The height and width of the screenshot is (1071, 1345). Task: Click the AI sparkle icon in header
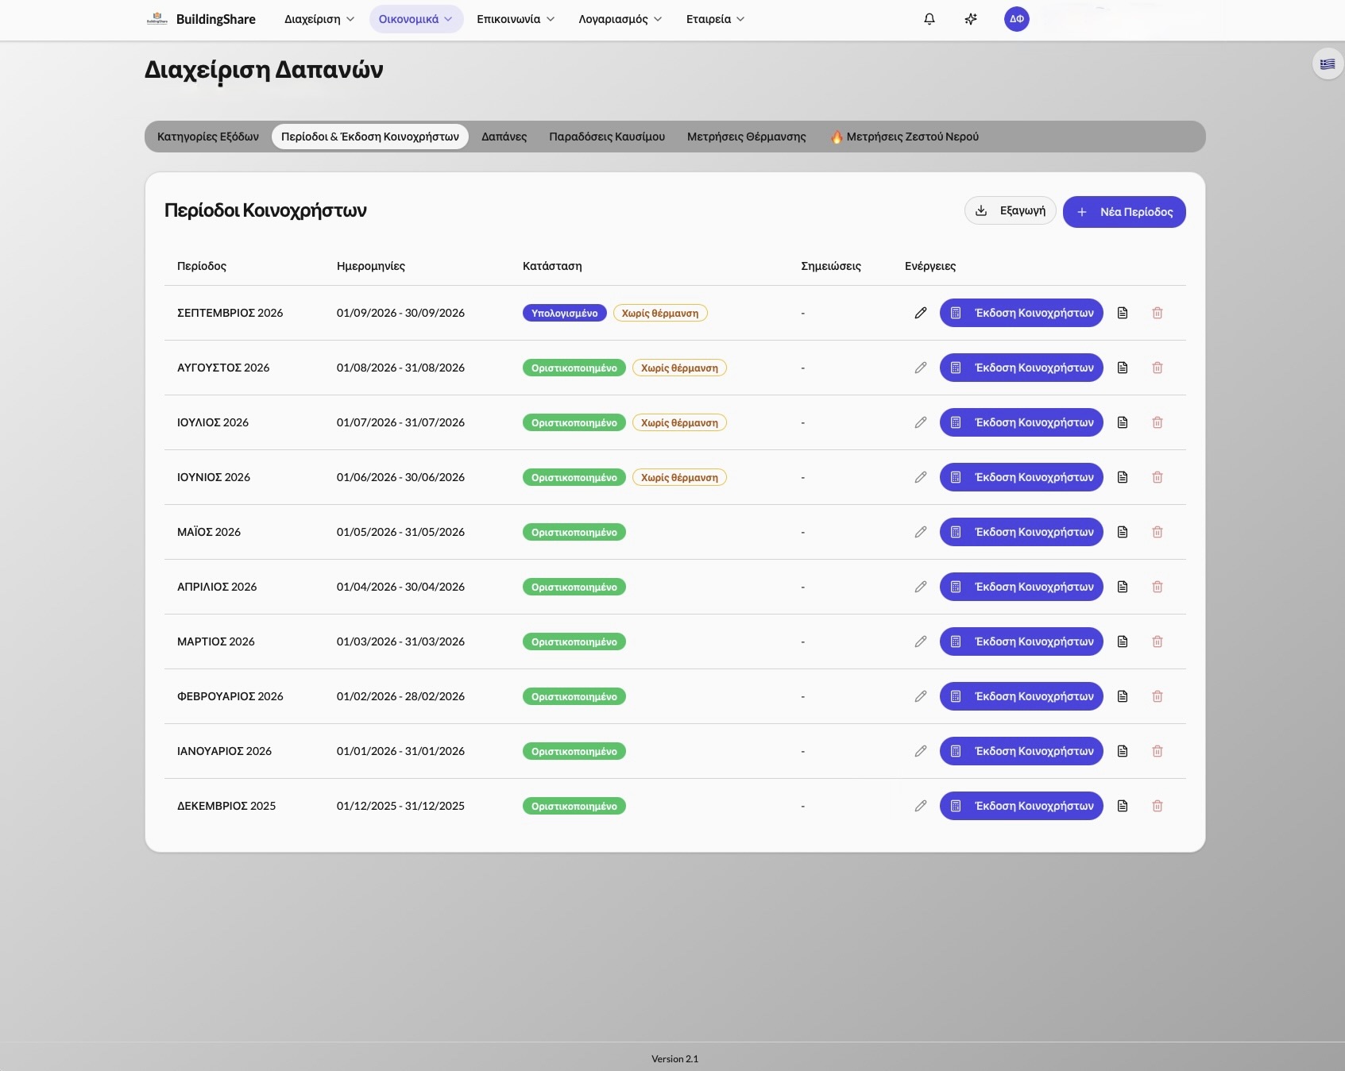coord(971,19)
